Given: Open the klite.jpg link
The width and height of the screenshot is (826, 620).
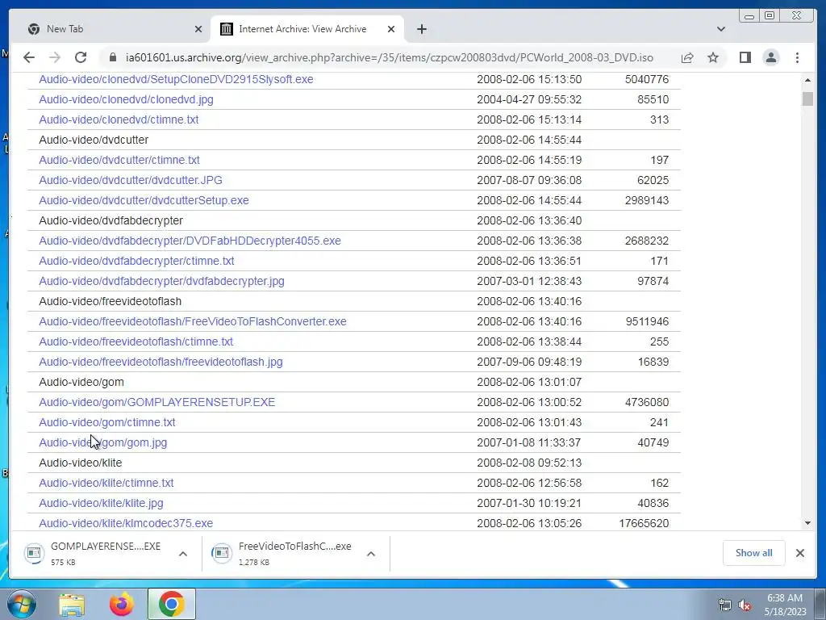Looking at the screenshot, I should point(101,503).
